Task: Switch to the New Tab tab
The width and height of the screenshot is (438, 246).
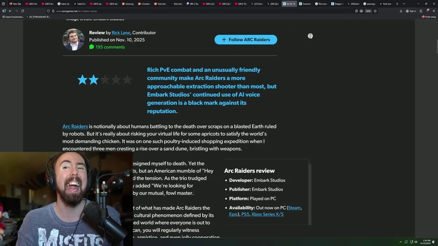Action: coord(15,4)
